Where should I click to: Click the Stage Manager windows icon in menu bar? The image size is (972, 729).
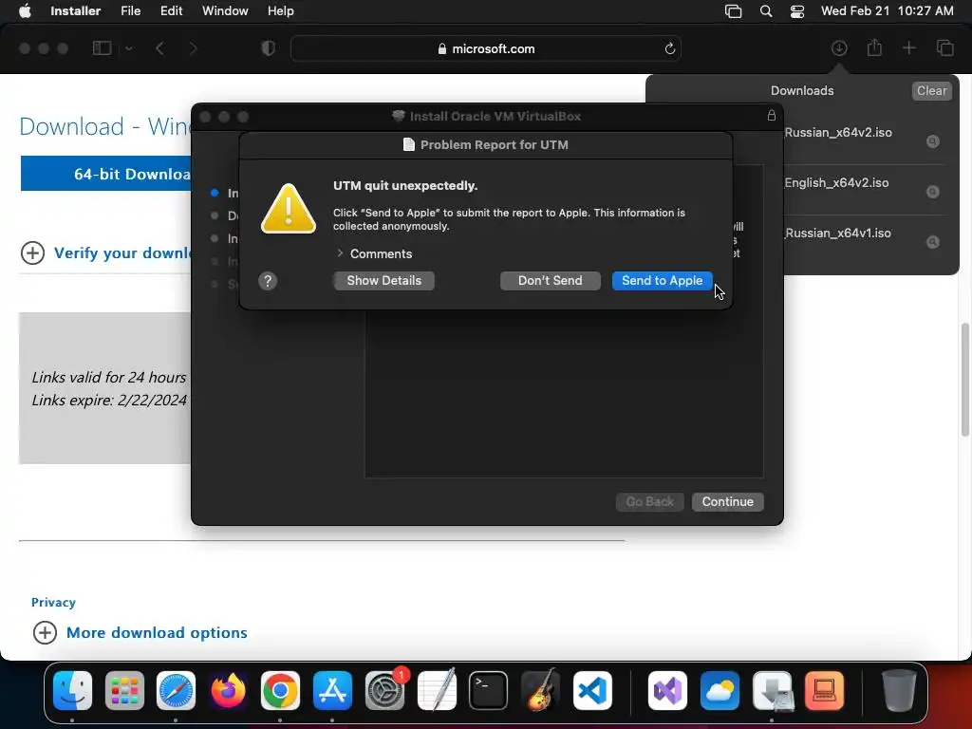tap(734, 11)
